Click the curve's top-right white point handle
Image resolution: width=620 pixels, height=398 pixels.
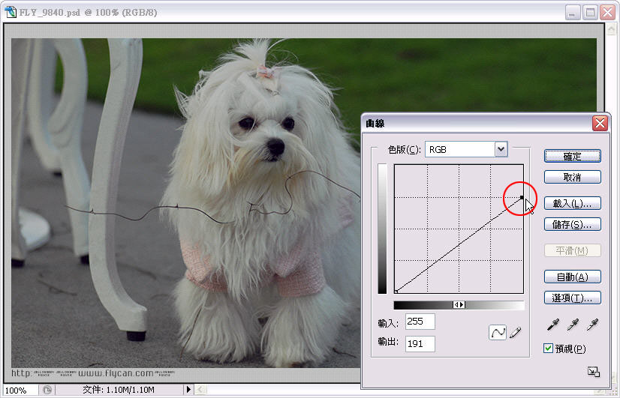(522, 197)
